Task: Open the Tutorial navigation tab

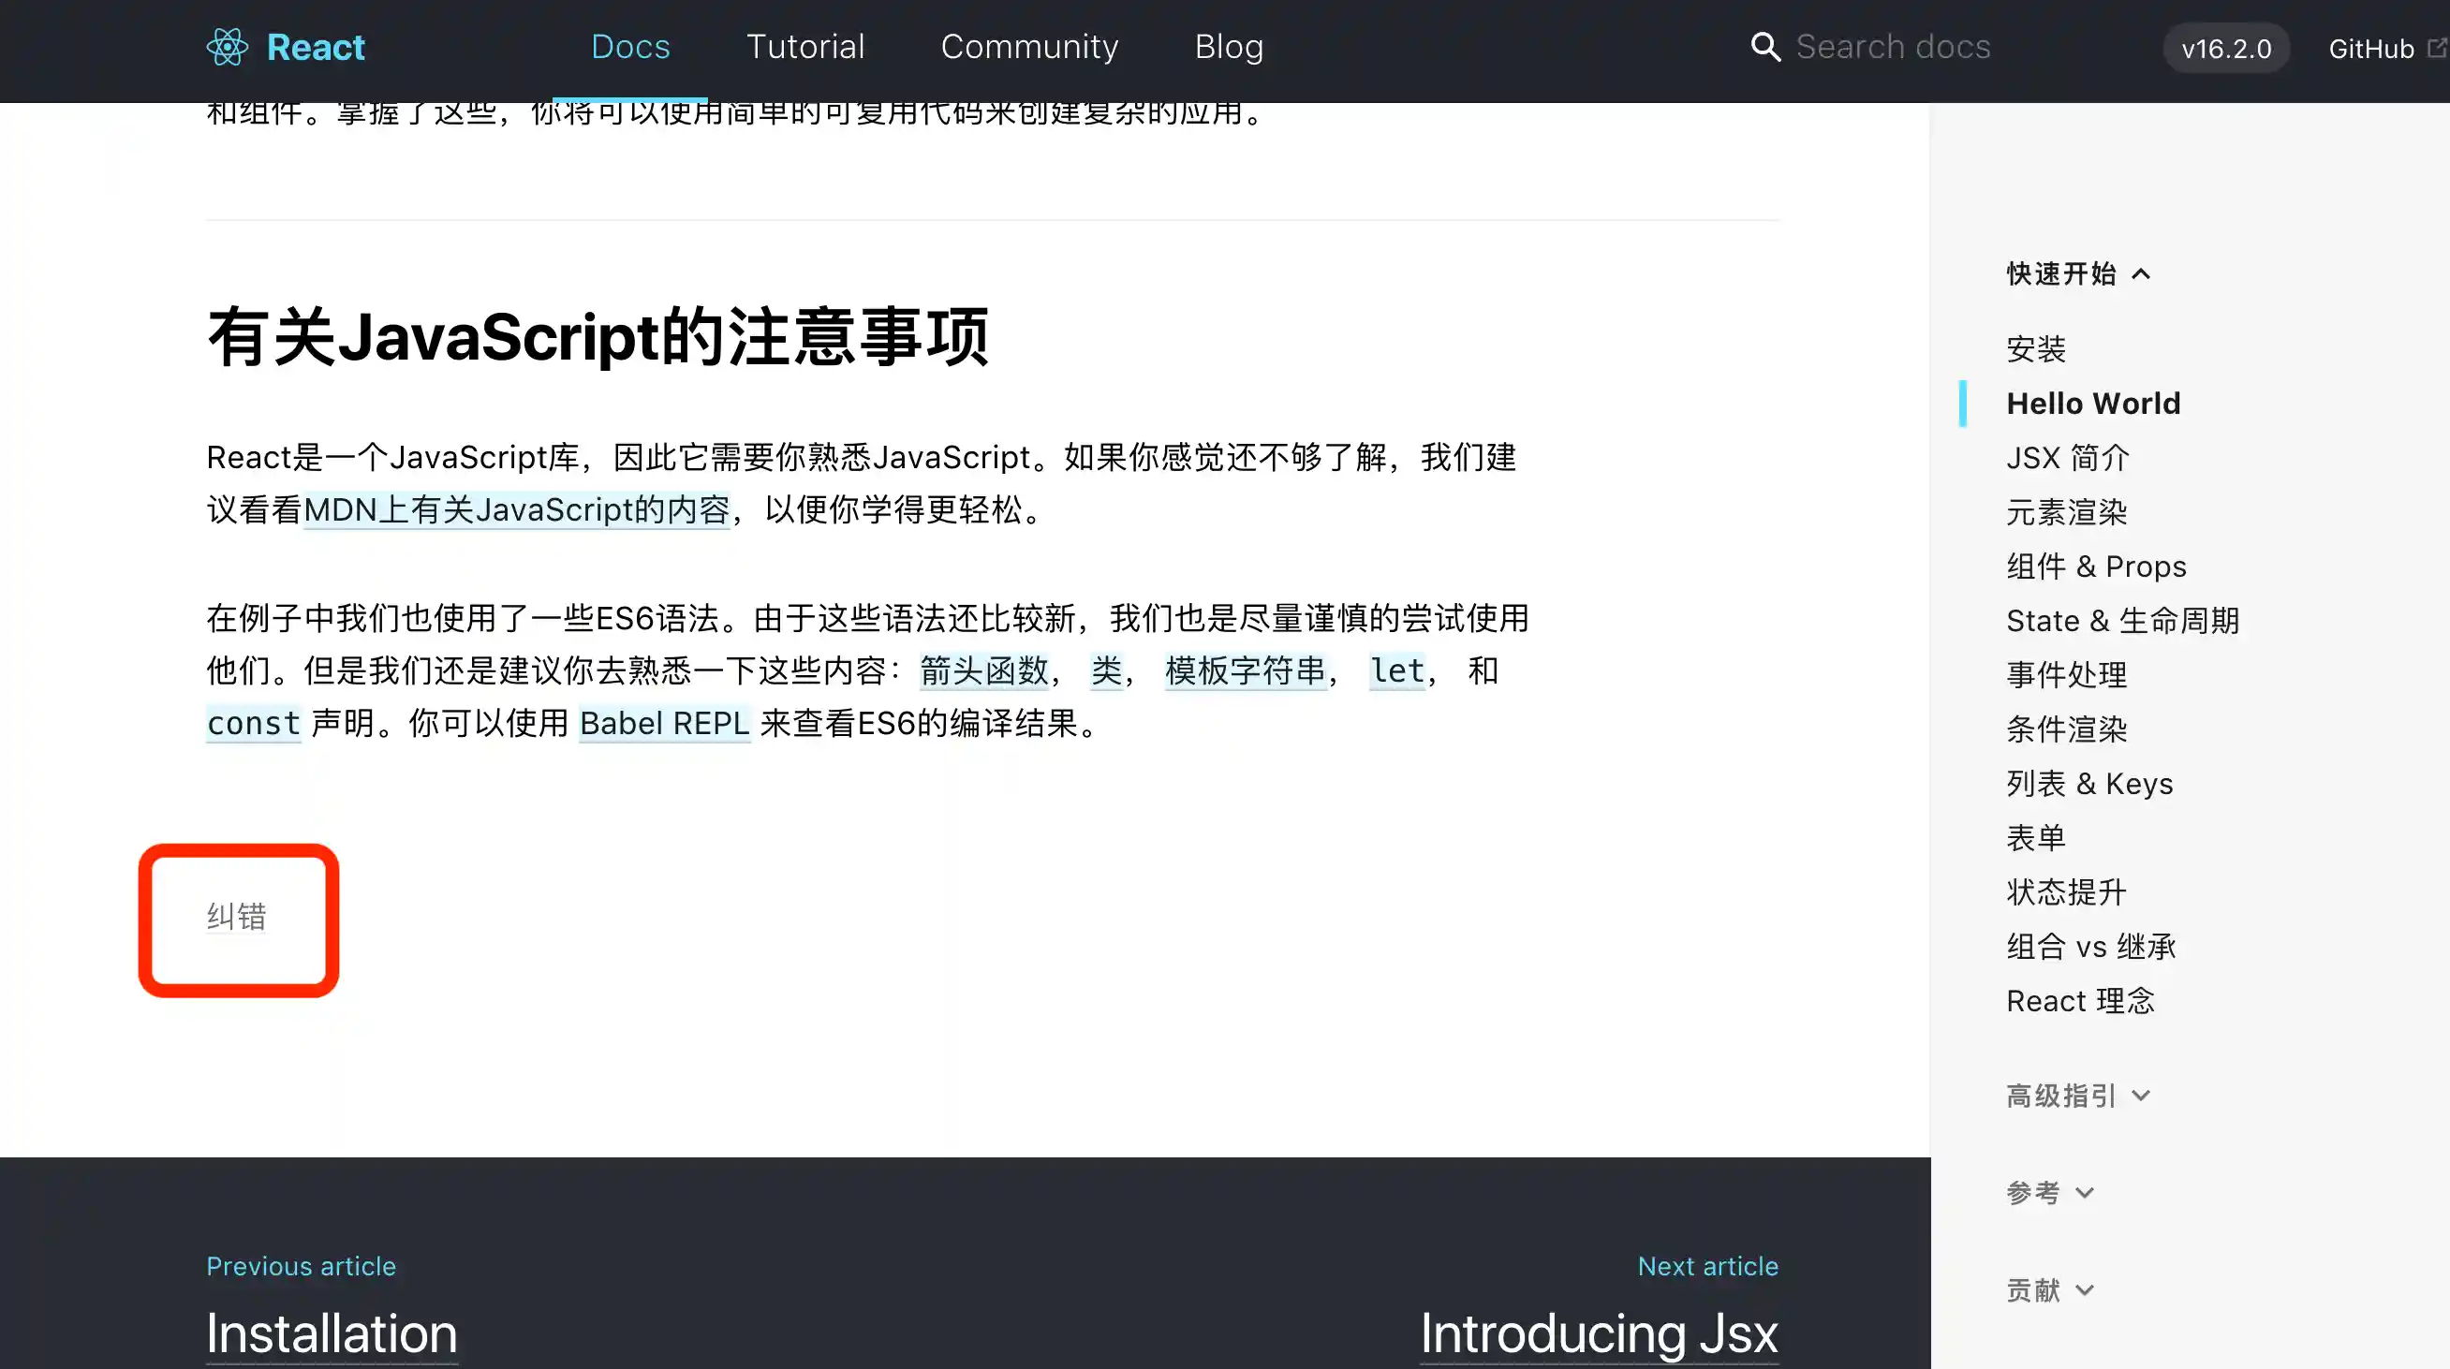Action: (804, 47)
